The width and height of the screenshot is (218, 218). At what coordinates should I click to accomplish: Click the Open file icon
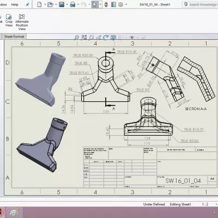50,4
